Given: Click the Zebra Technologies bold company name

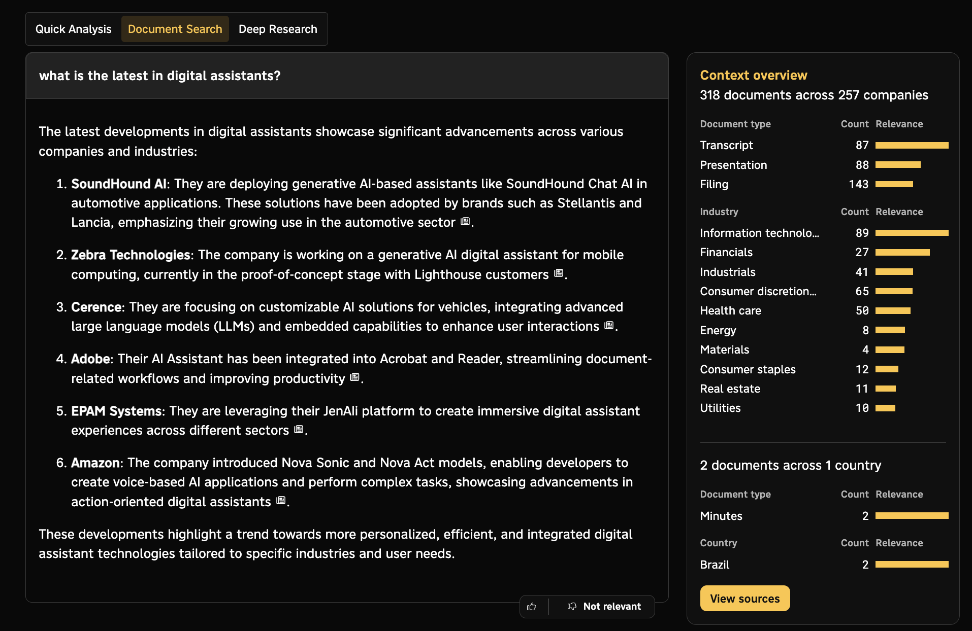Looking at the screenshot, I should [x=131, y=255].
